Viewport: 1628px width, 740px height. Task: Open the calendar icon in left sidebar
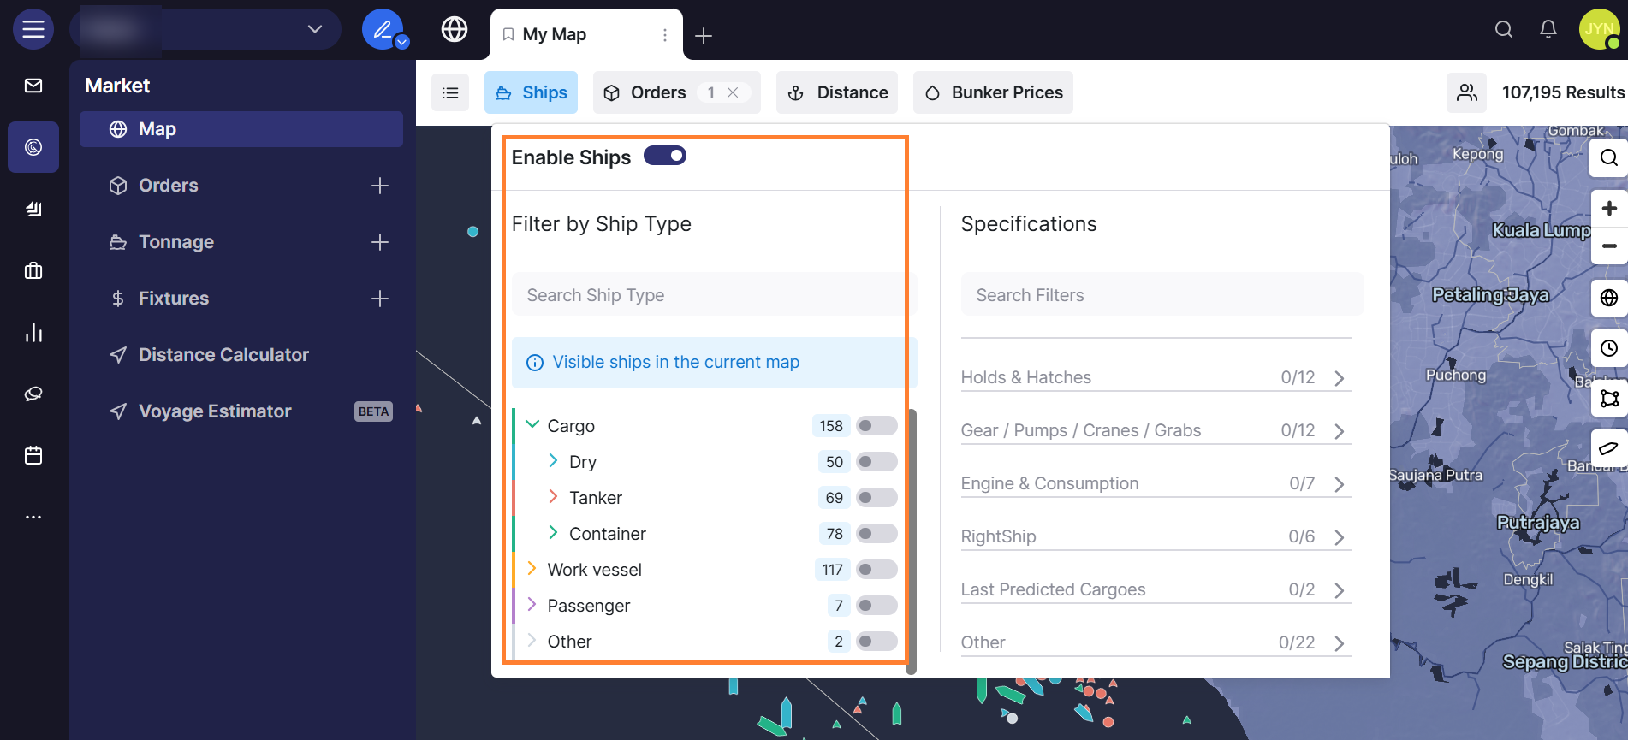click(x=33, y=455)
